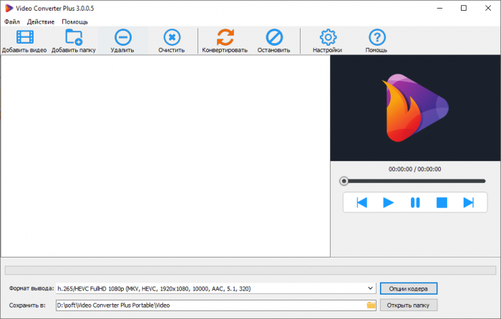Play the preview video
This screenshot has width=501, height=319.
click(x=388, y=202)
